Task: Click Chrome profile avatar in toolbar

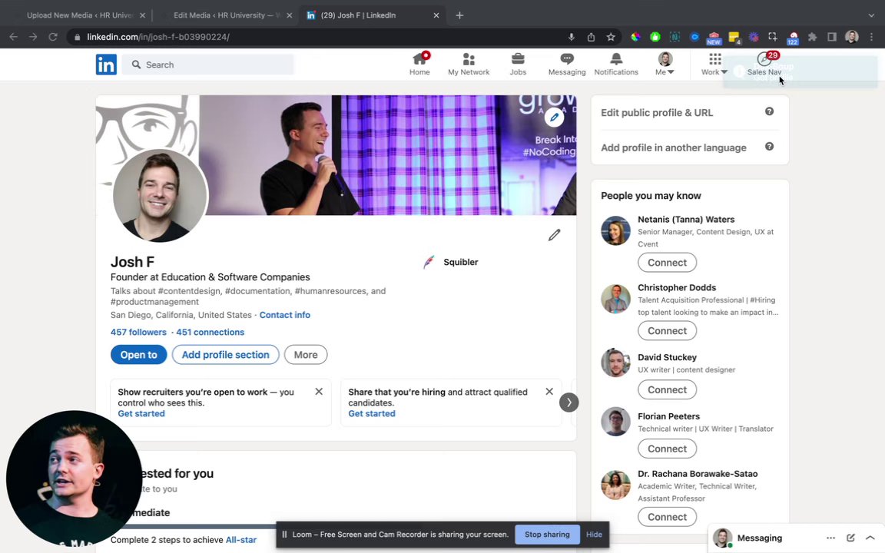Action: (852, 37)
